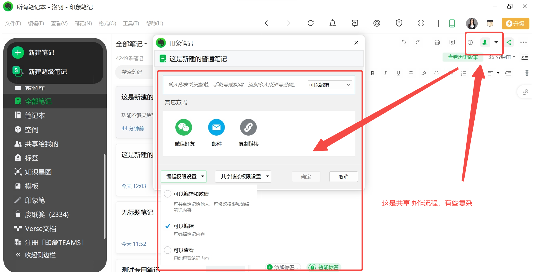This screenshot has width=533, height=272.
Task: Expand 编辑权限设置 dropdown
Action: [184, 177]
